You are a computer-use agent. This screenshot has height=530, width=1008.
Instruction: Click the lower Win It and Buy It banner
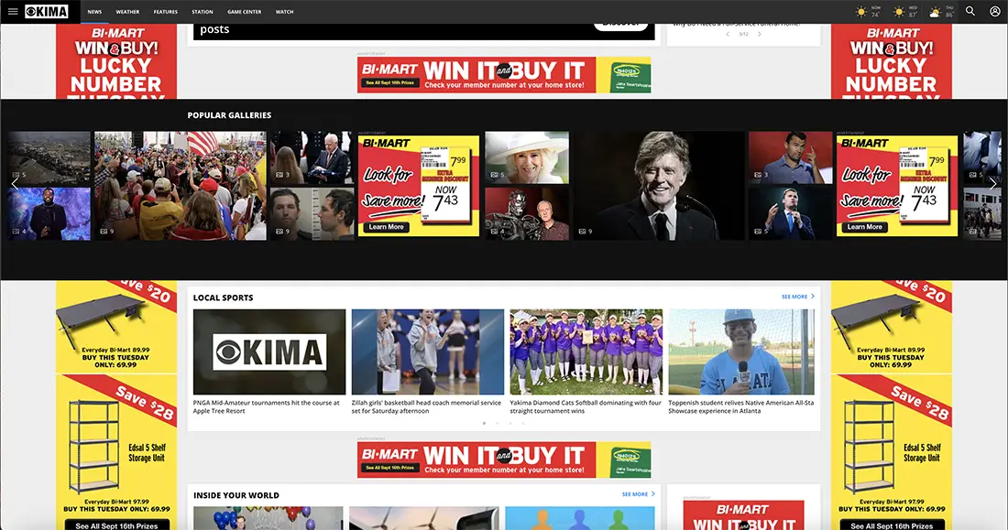(x=504, y=460)
